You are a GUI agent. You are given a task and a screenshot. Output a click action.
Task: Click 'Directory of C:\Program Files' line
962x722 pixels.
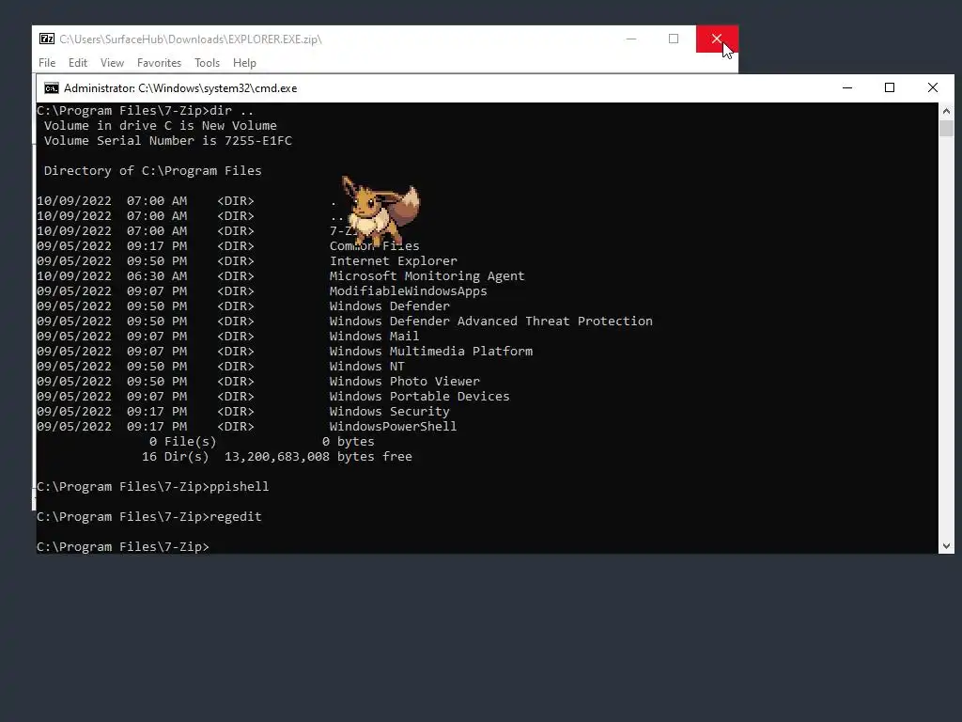point(153,171)
